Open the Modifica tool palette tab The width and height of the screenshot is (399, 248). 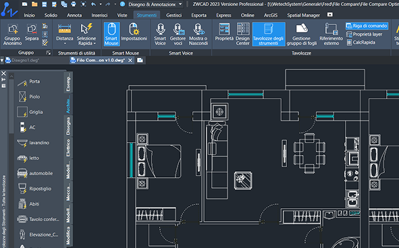[x=68, y=236]
